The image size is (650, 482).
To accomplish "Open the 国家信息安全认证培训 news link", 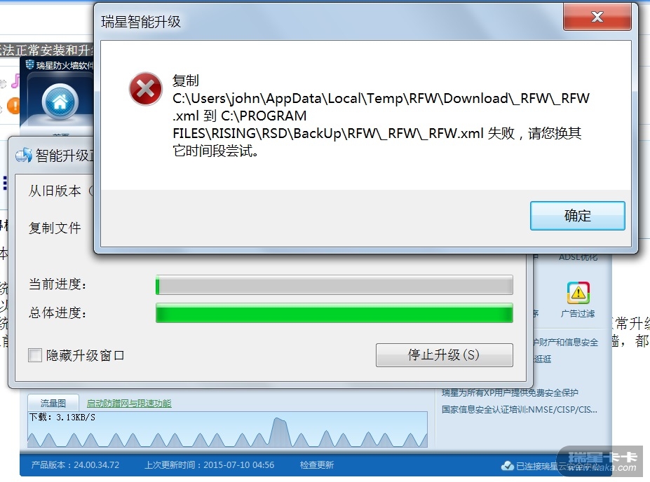I will (x=519, y=410).
